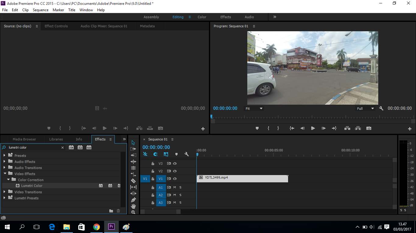Select the Razor tool in the Tools panel
416x233 pixels.
[x=133, y=181]
